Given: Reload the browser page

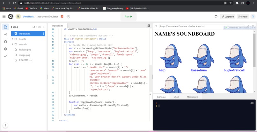Looking at the screenshot, I should coord(14,3).
